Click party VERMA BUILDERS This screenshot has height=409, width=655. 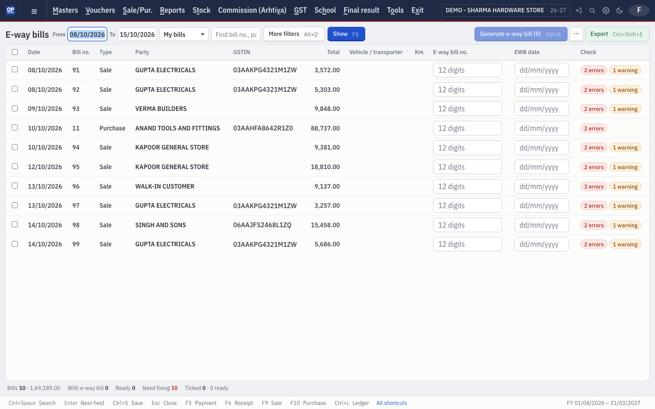(161, 109)
